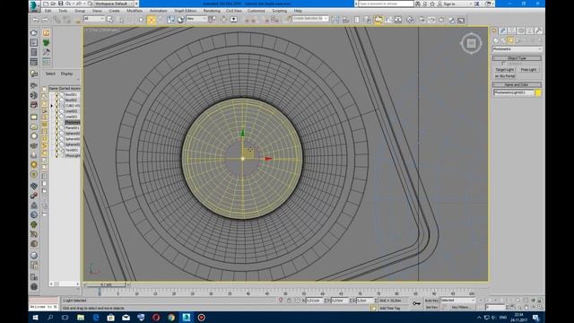Open the Modifiers menu
574x323 pixels.
(x=135, y=11)
